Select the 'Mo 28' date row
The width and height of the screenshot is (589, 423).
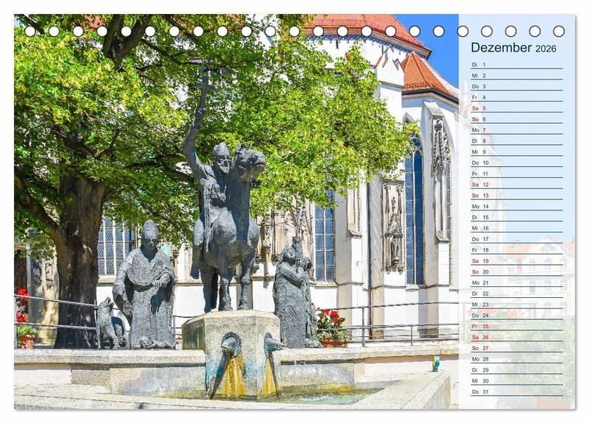click(x=517, y=358)
